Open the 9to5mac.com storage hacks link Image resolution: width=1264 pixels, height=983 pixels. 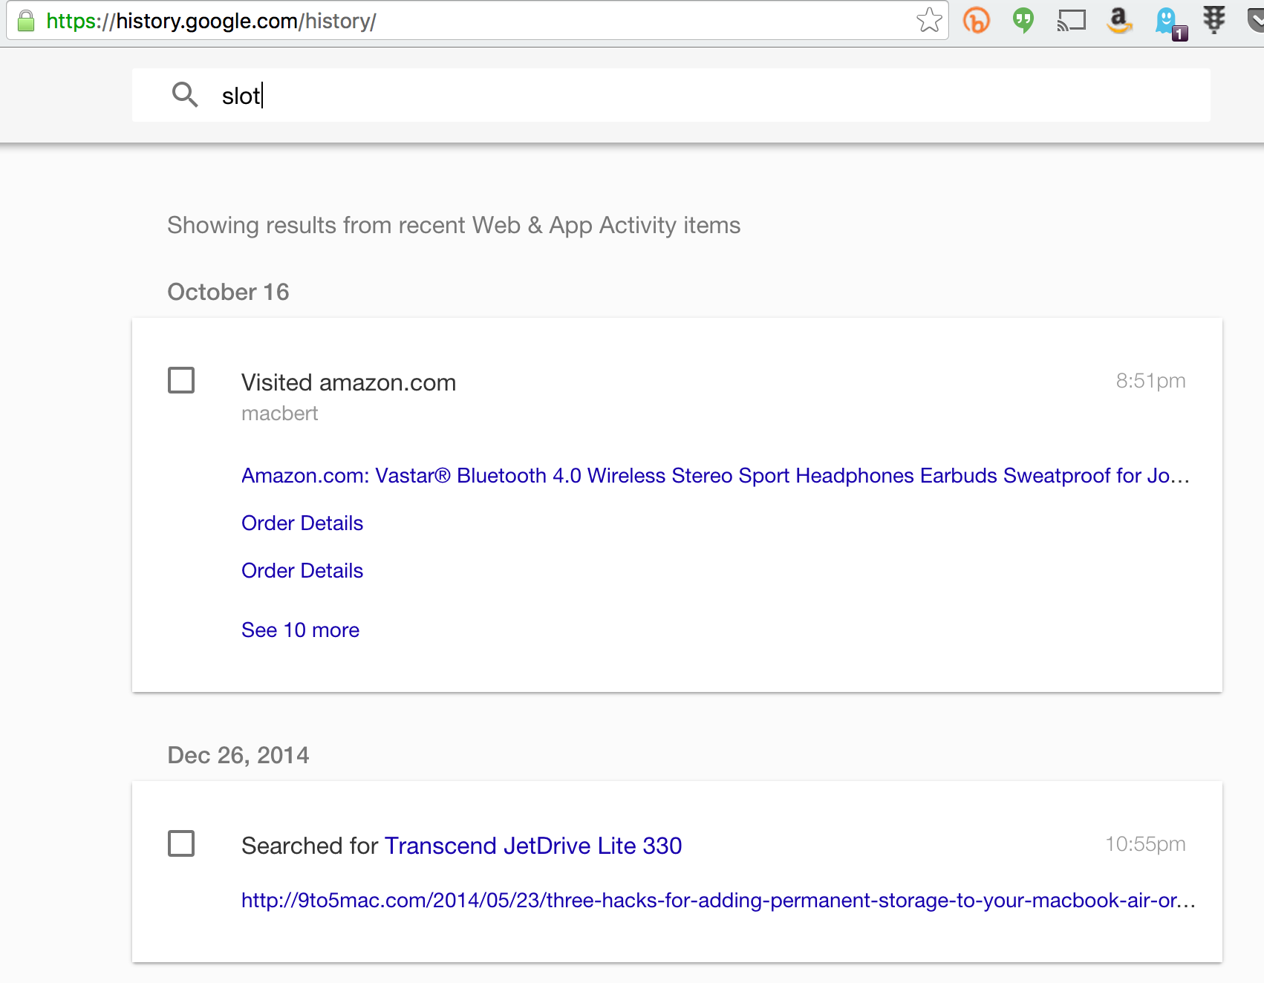717,901
